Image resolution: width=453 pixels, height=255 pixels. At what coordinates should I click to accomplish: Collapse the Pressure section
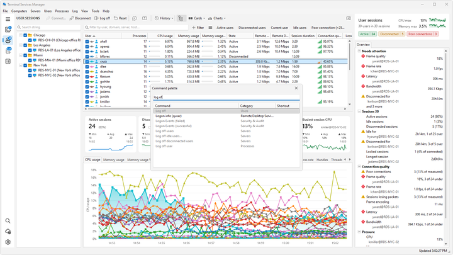(359, 232)
